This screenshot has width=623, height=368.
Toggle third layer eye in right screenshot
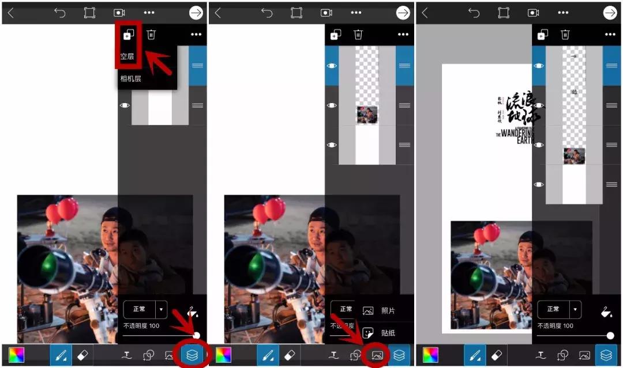point(539,145)
